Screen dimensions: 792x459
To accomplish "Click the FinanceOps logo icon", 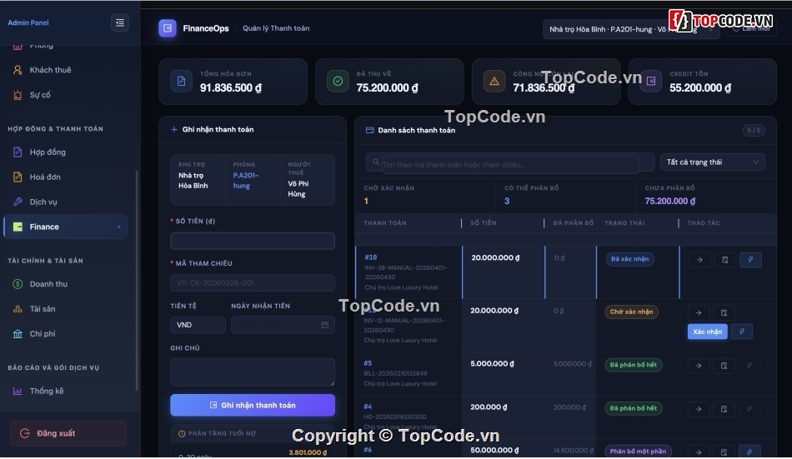I will [x=168, y=28].
